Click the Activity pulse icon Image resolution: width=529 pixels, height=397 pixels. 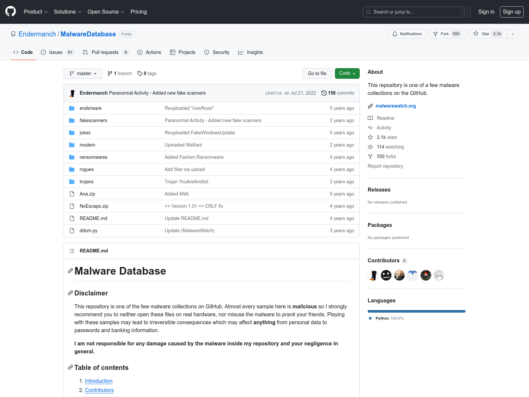(x=370, y=128)
